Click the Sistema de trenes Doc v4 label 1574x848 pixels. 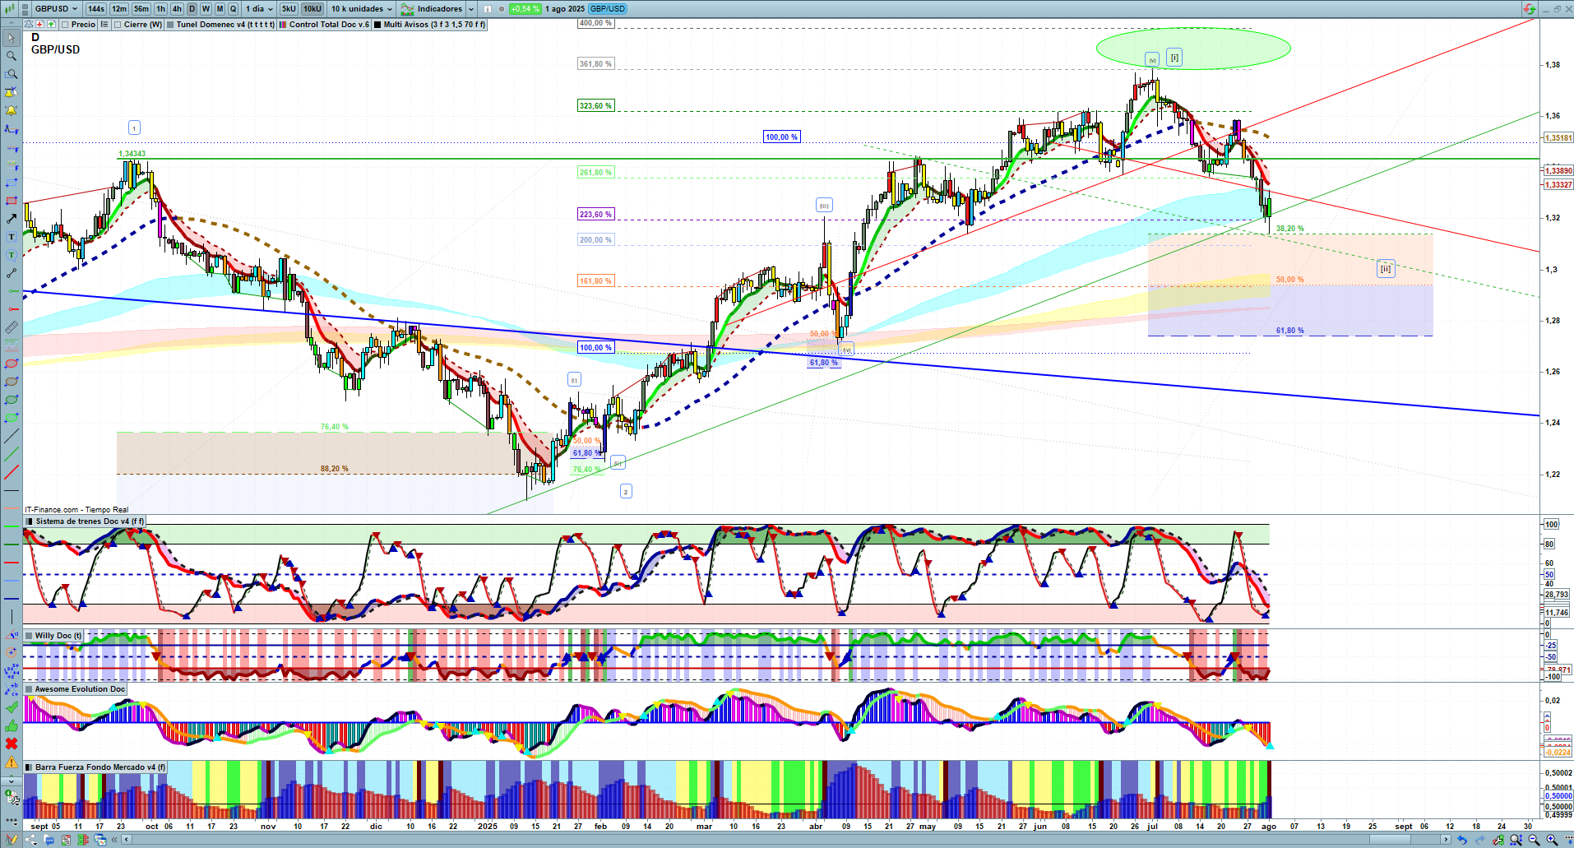90,521
